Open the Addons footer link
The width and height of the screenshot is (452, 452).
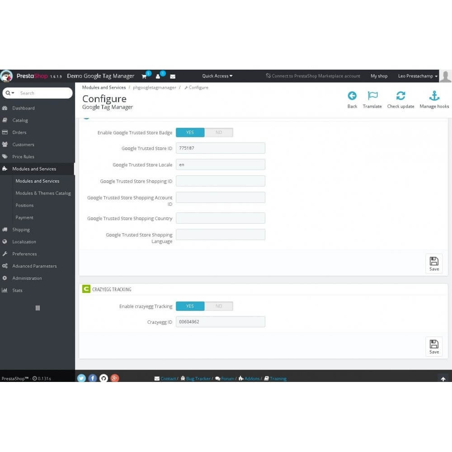coord(252,378)
